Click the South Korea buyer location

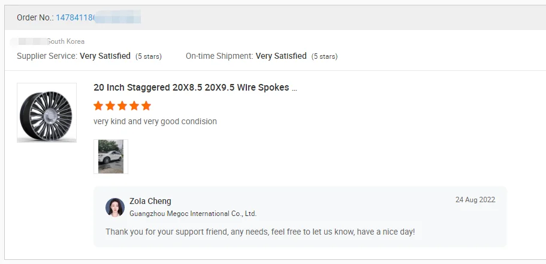point(65,41)
